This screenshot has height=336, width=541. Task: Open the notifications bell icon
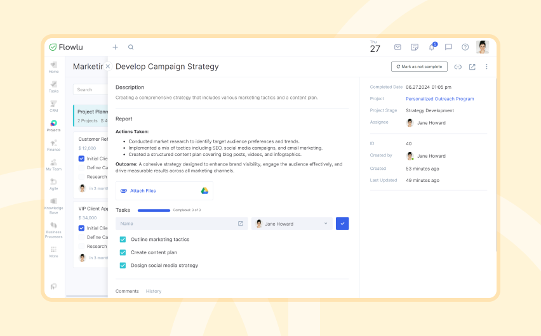432,47
